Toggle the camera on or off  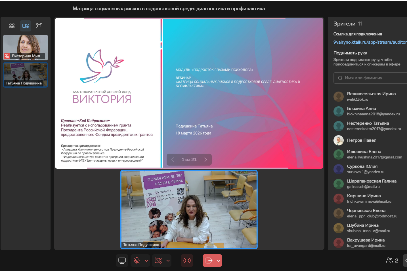point(158,261)
